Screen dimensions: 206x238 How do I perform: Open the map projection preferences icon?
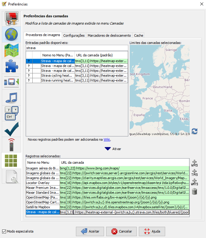coord(11,50)
